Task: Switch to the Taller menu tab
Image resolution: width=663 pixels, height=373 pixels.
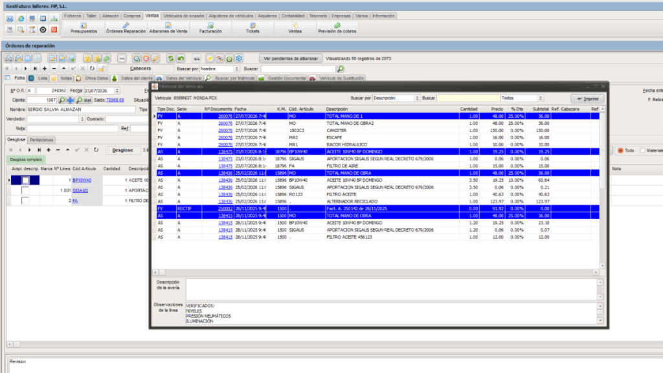Action: pyautogui.click(x=91, y=16)
